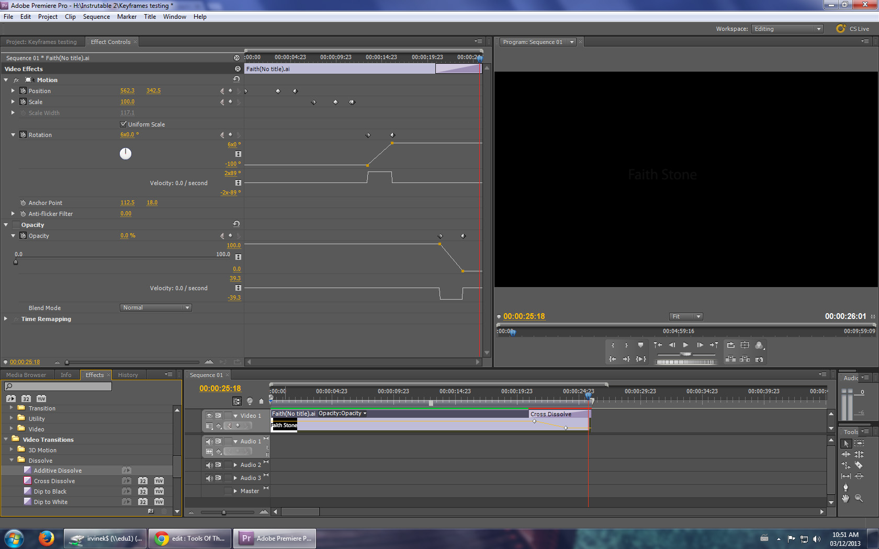Mute Audio 3 track output

coord(209,478)
